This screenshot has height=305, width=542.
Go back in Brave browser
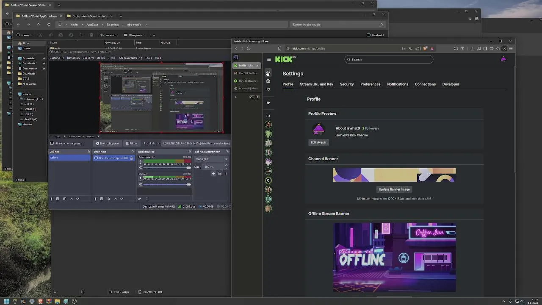coord(236,48)
